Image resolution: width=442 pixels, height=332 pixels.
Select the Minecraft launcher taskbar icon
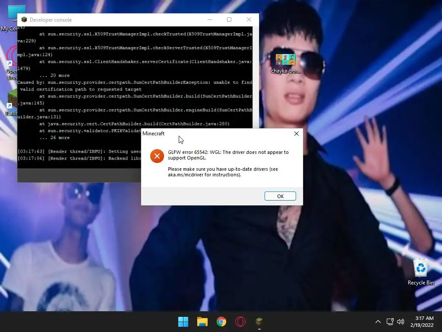[x=259, y=322]
